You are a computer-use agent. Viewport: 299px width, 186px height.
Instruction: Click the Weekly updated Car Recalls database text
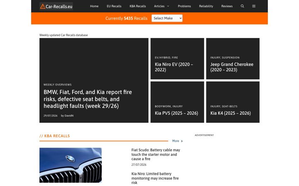tap(64, 35)
